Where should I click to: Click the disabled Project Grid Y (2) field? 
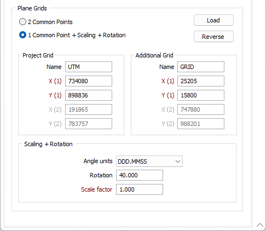89,124
